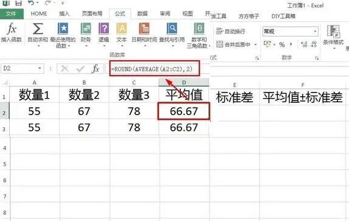The image size is (349, 221).
Task: Click Merge and Center (合并后居中) button
Action: click(233, 44)
